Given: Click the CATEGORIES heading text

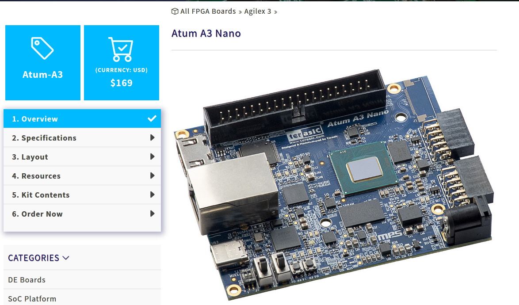Looking at the screenshot, I should coord(34,258).
